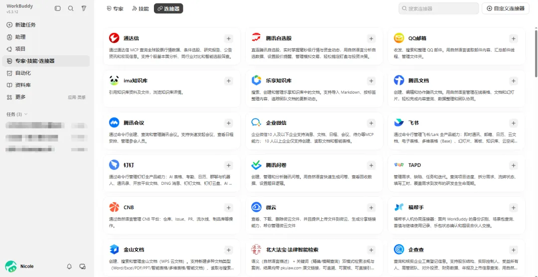Open the 乐享知识库 connector title
The image size is (538, 277).
click(x=278, y=81)
